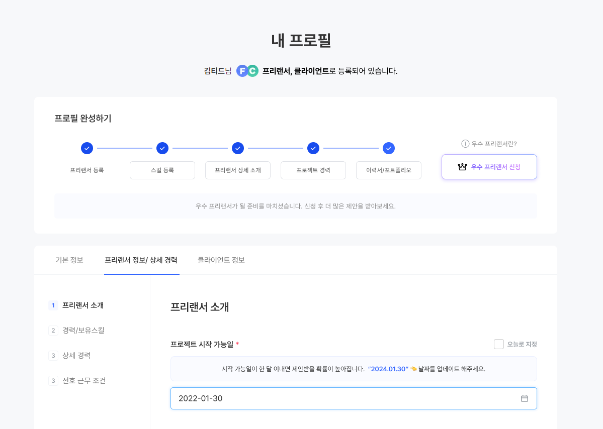
Task: Click the calendar icon in date field
Action: [524, 398]
